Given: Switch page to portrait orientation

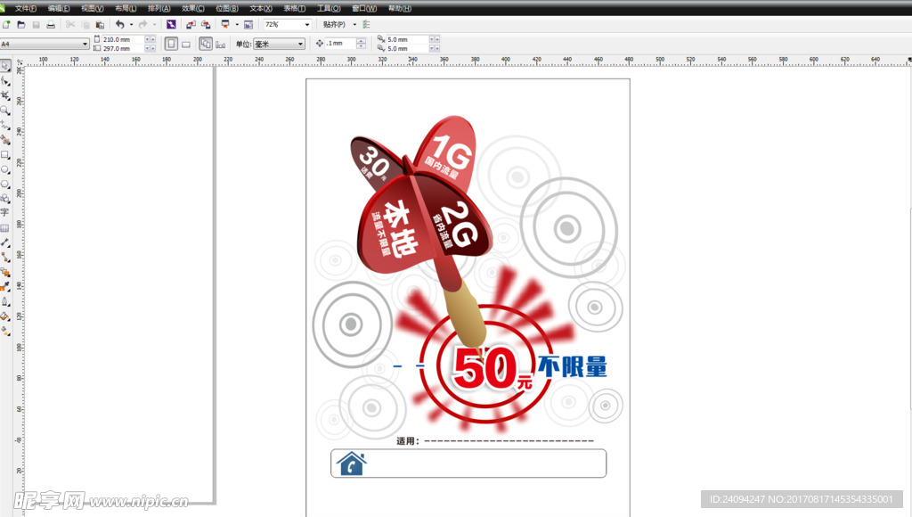Looking at the screenshot, I should (x=171, y=44).
